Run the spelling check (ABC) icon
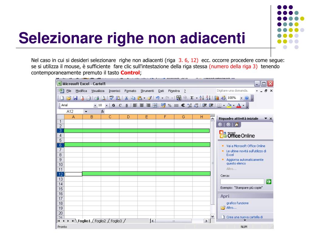The height and width of the screenshot is (233, 311). 111,98
